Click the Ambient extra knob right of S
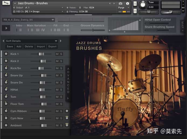 coord(67,125)
